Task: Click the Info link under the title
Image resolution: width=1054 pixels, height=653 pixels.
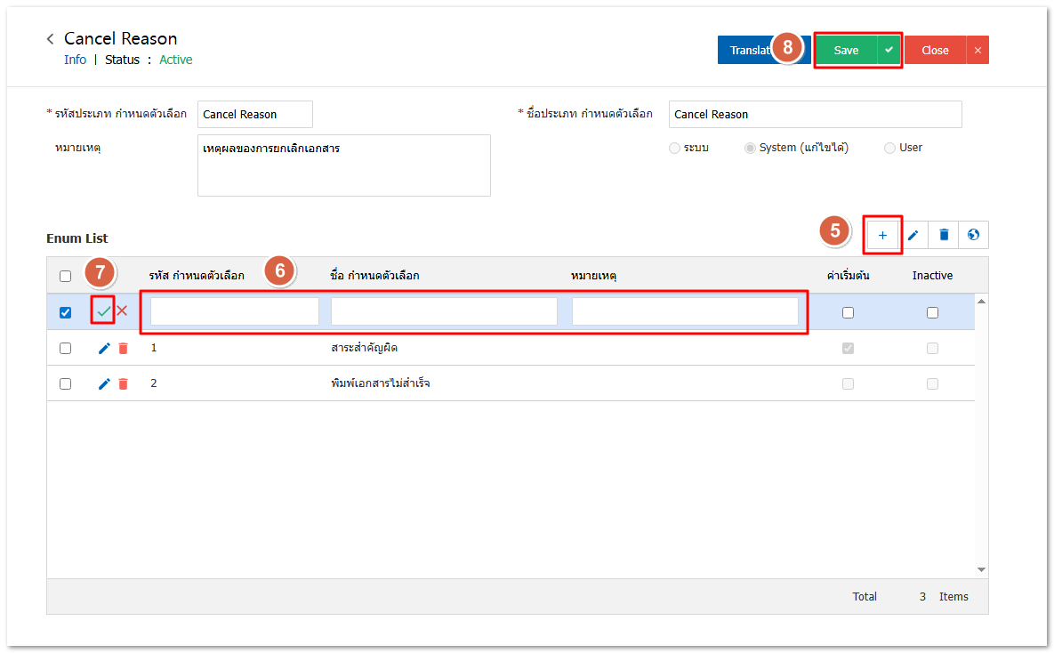Action: [75, 60]
